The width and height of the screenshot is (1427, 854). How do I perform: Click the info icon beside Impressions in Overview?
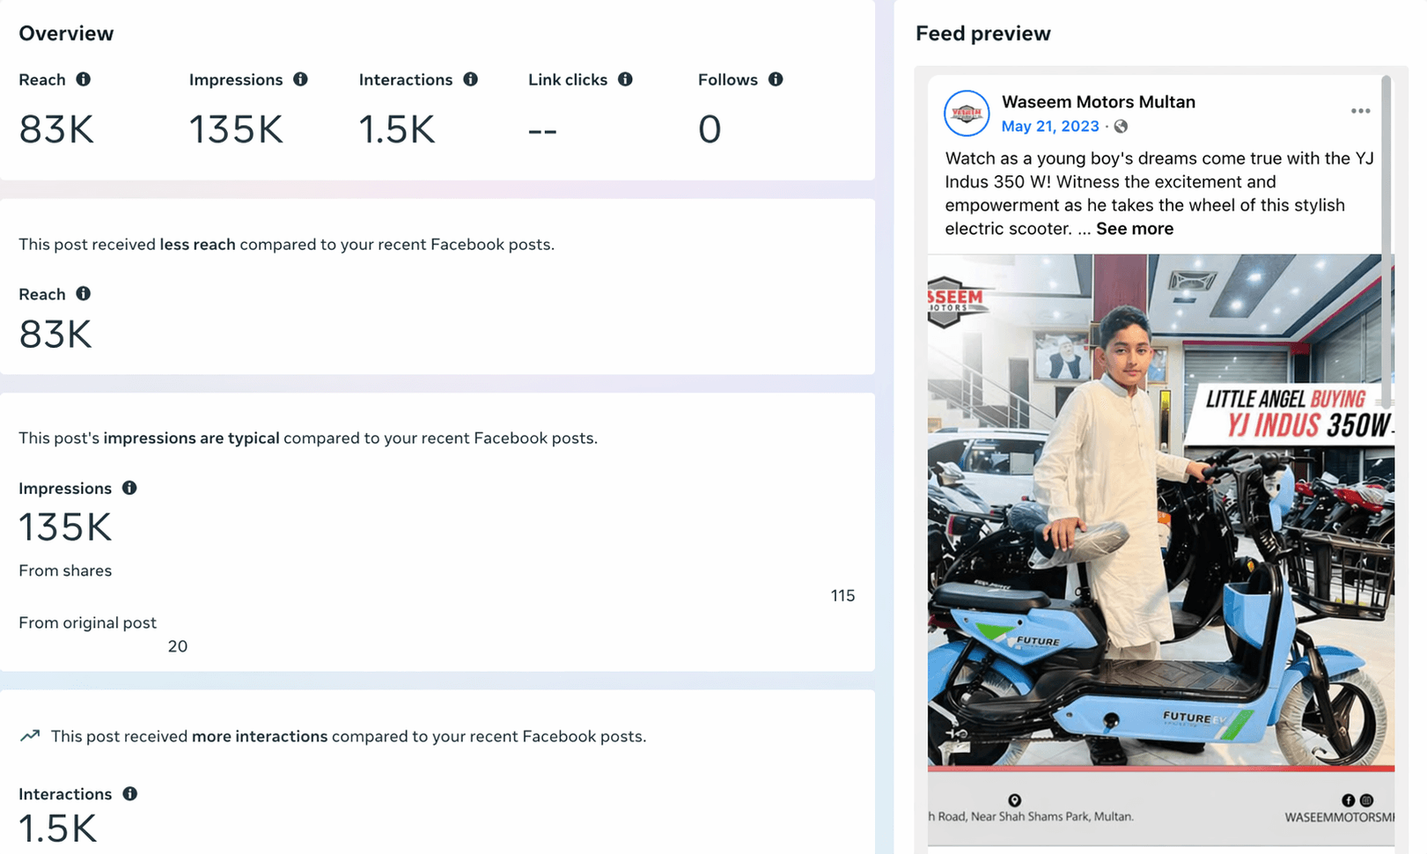coord(301,79)
